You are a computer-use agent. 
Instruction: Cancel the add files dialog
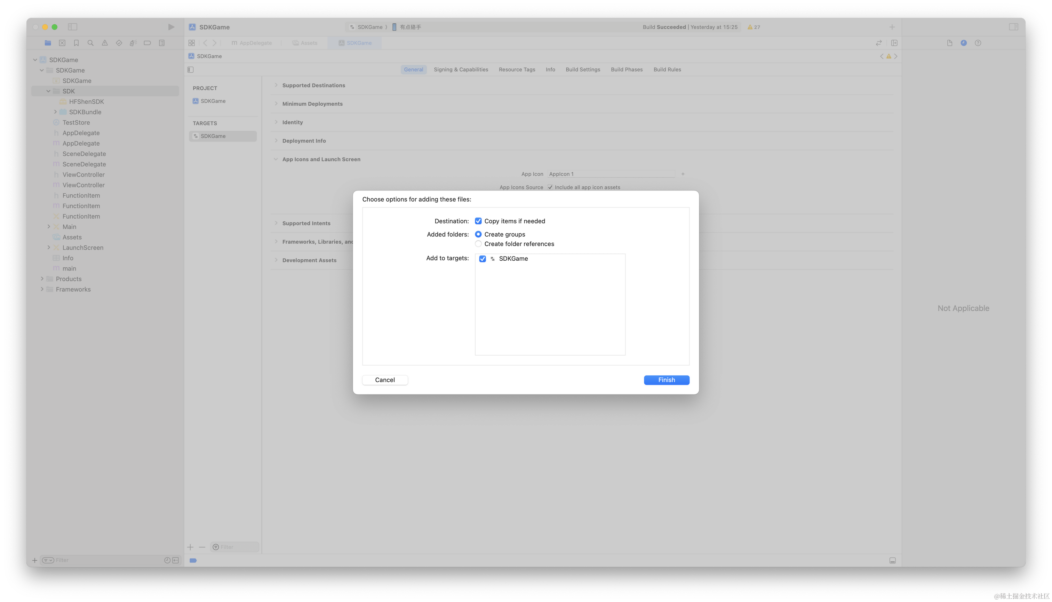(385, 380)
